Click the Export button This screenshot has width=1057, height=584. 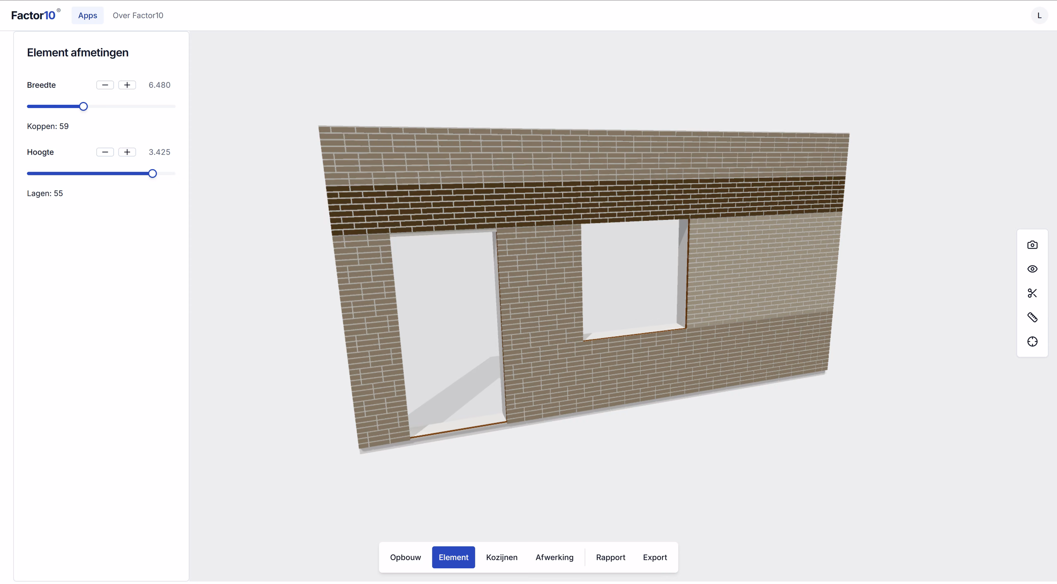click(655, 557)
